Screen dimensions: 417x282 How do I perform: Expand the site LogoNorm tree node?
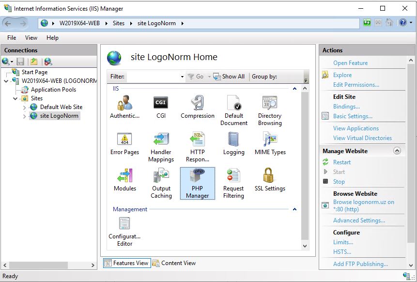point(25,116)
